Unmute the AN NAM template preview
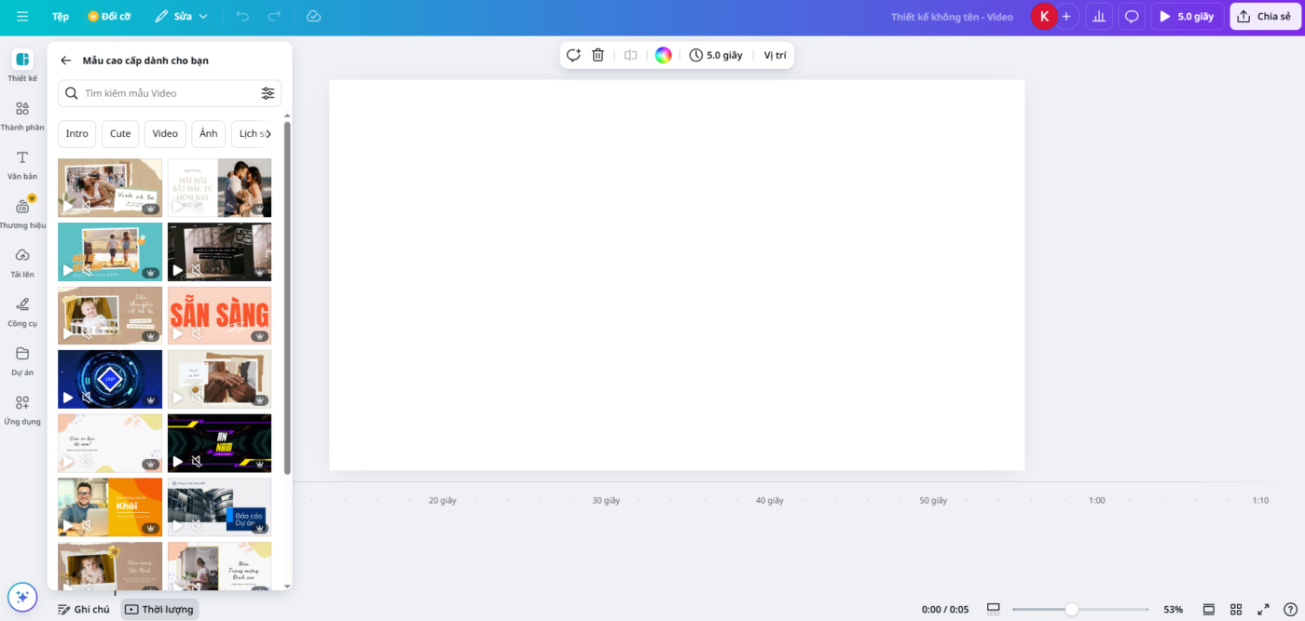Image resolution: width=1305 pixels, height=621 pixels. pyautogui.click(x=196, y=461)
